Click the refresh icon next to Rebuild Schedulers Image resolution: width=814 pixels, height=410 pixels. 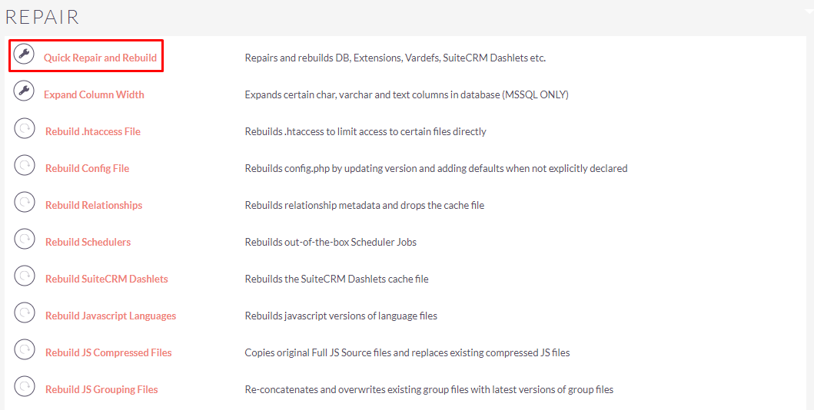[x=25, y=239]
